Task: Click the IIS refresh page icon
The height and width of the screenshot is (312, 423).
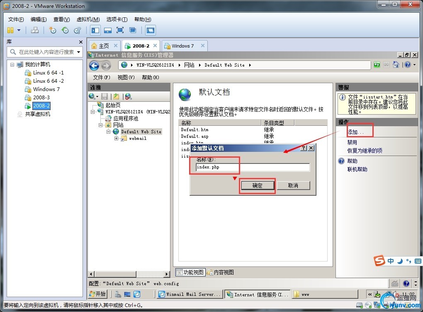Action: pos(377,65)
